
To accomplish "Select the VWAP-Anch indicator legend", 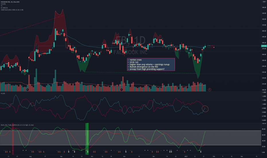I will tap(12, 10).
